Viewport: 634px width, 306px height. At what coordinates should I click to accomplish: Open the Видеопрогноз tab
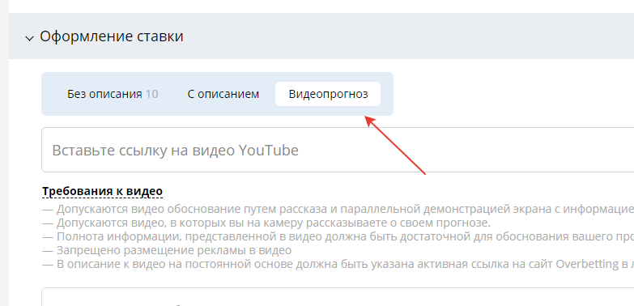328,94
